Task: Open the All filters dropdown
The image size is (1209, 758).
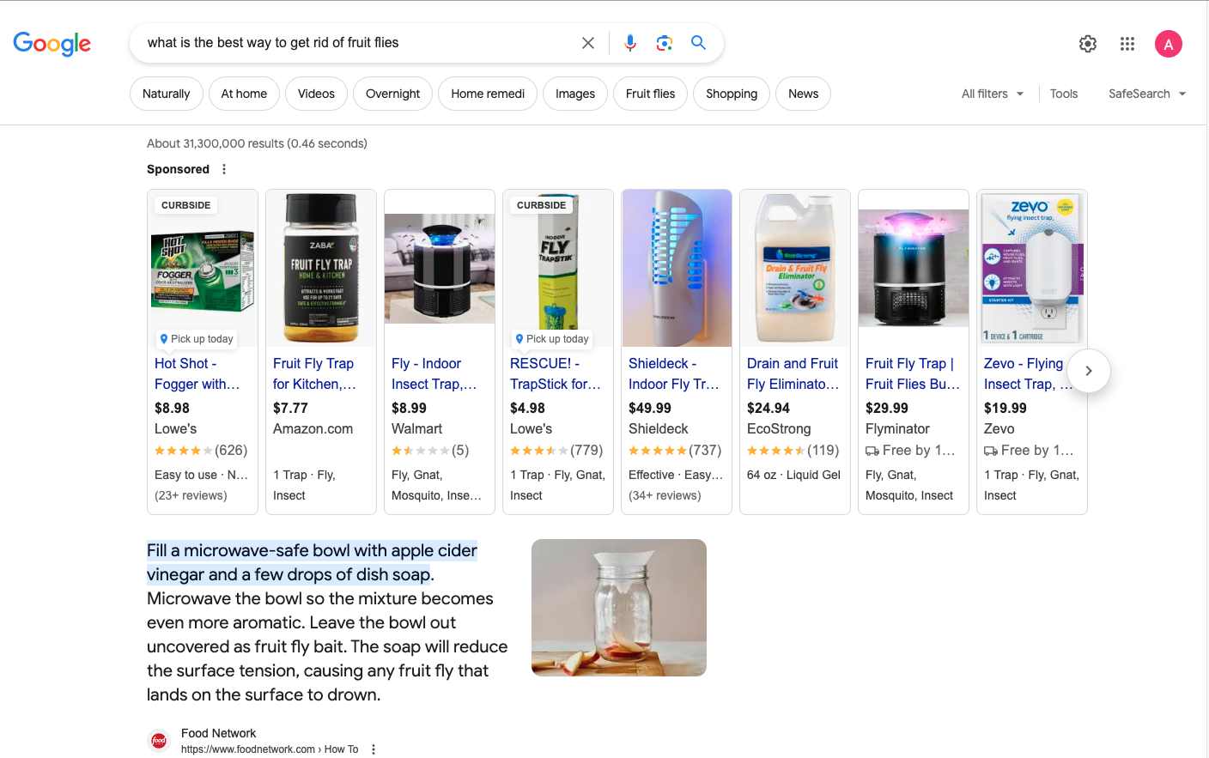Action: (992, 94)
